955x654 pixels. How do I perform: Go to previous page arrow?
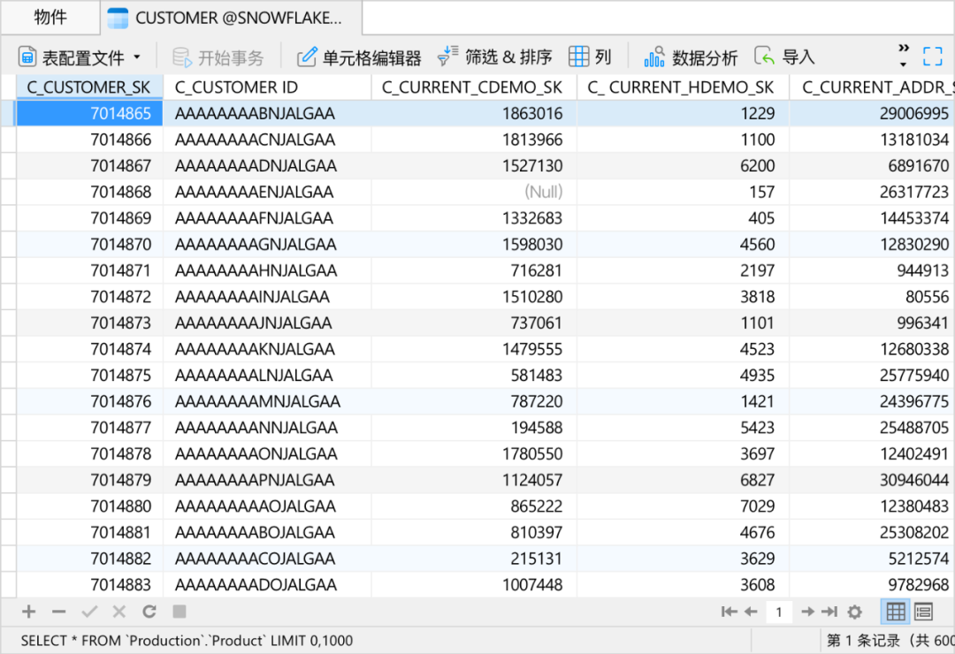(x=751, y=612)
